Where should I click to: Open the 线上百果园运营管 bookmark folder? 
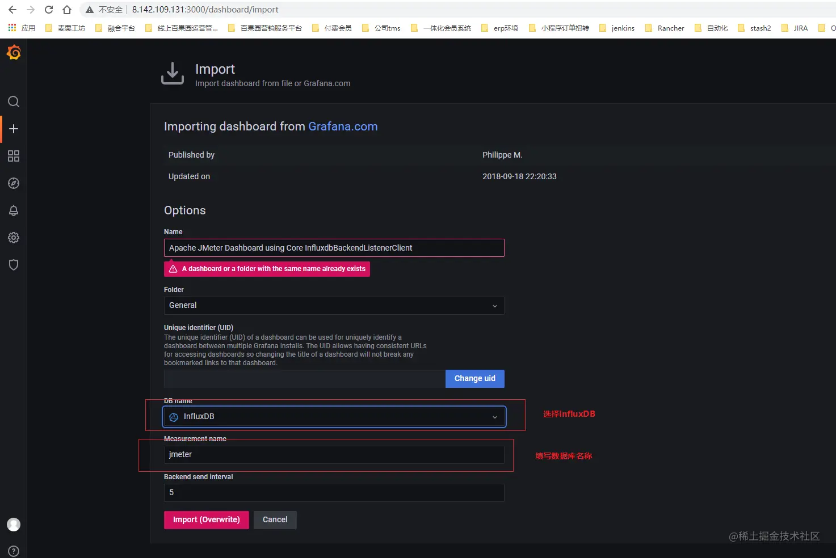tap(182, 28)
